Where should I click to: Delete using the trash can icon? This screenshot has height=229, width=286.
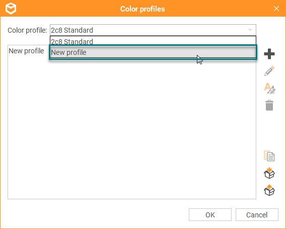point(269,105)
